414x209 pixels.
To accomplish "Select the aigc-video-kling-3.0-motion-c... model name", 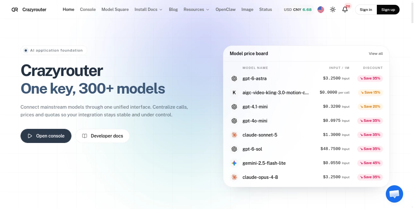I will click(x=276, y=93).
